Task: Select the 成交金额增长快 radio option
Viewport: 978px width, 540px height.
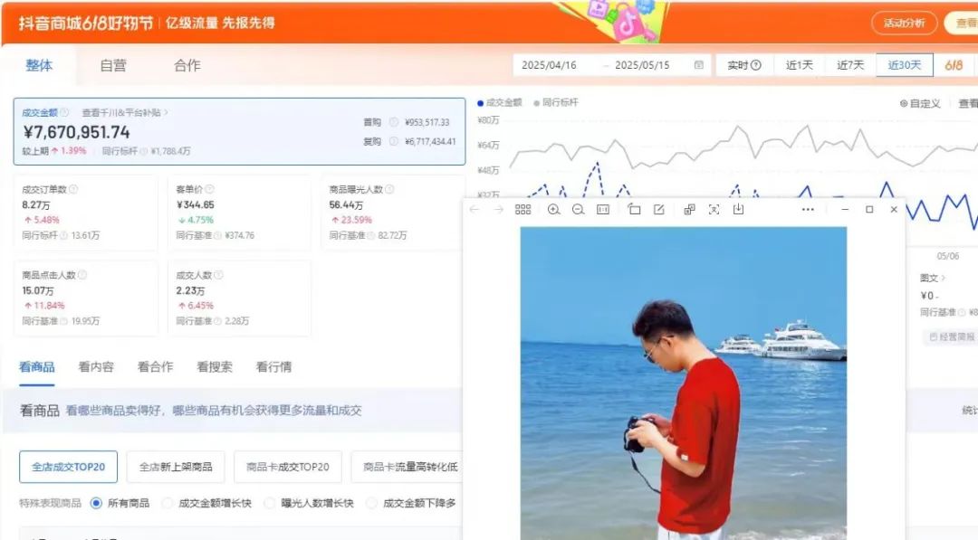Action: 168,503
